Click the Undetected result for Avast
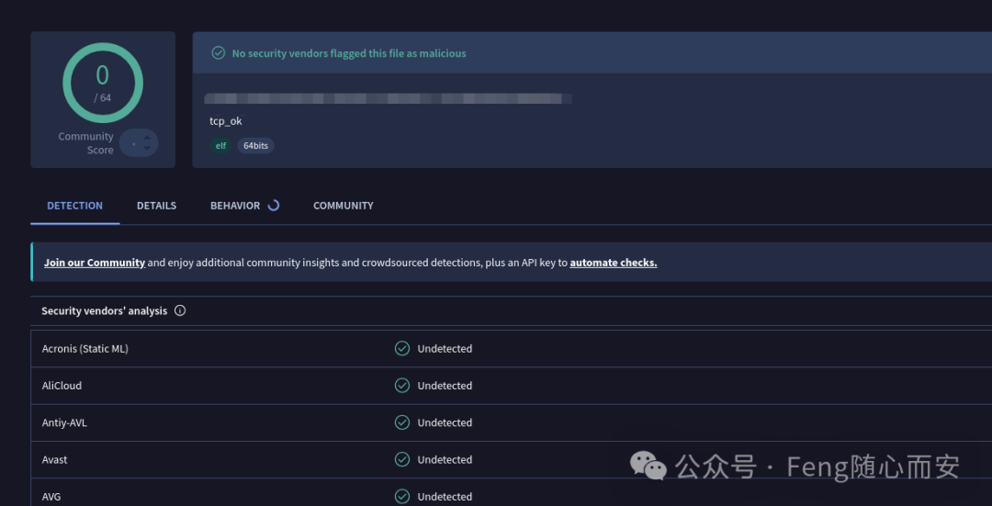Screen dimensions: 992x506 click(x=445, y=460)
